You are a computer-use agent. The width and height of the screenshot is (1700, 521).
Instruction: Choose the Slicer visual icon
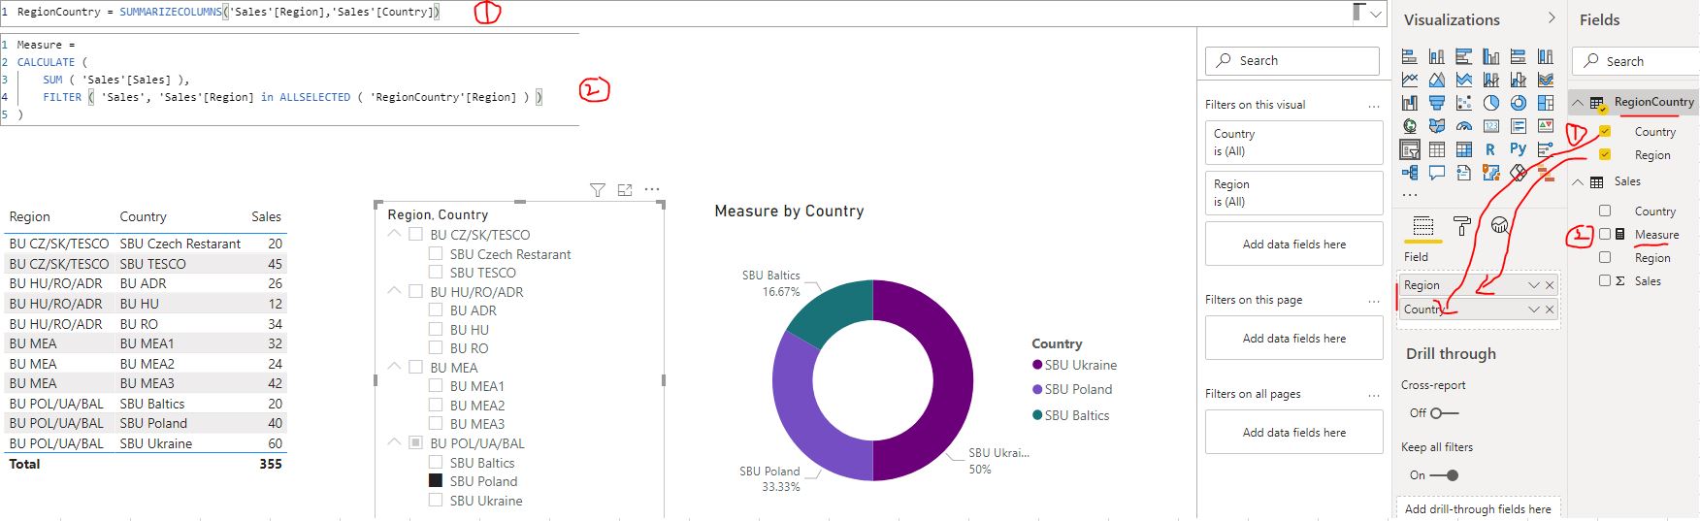pos(1410,149)
